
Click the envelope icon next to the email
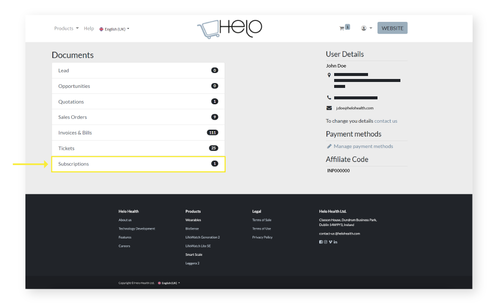click(329, 108)
